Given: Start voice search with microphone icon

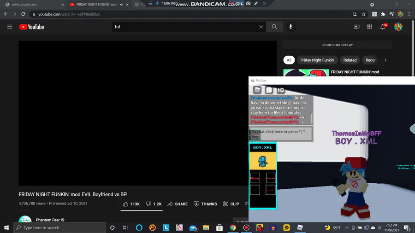Looking at the screenshot, I should pyautogui.click(x=290, y=27).
